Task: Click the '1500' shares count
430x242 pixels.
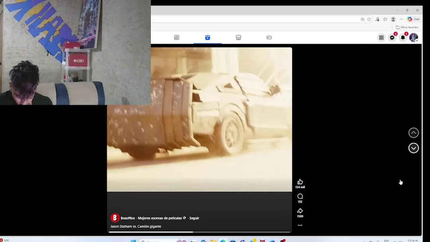Action: pyautogui.click(x=300, y=216)
